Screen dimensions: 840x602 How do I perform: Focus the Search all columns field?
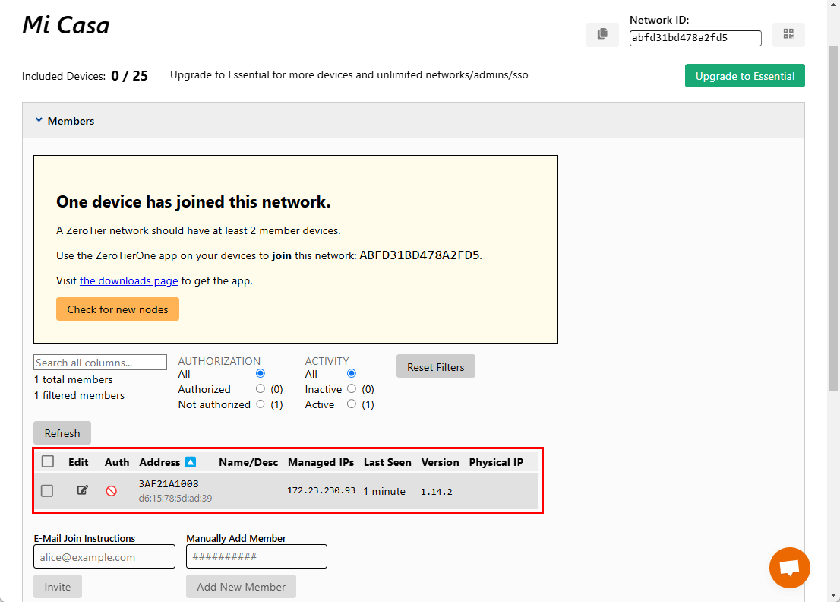click(x=100, y=363)
